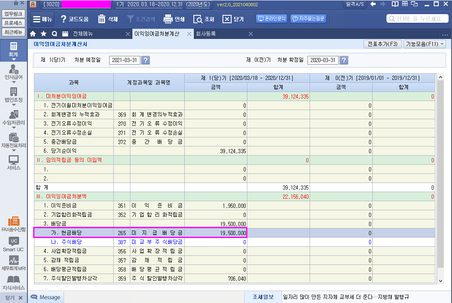Open date helper next to 처분 확정일
This screenshot has height=303, width=452.
[x=344, y=60]
